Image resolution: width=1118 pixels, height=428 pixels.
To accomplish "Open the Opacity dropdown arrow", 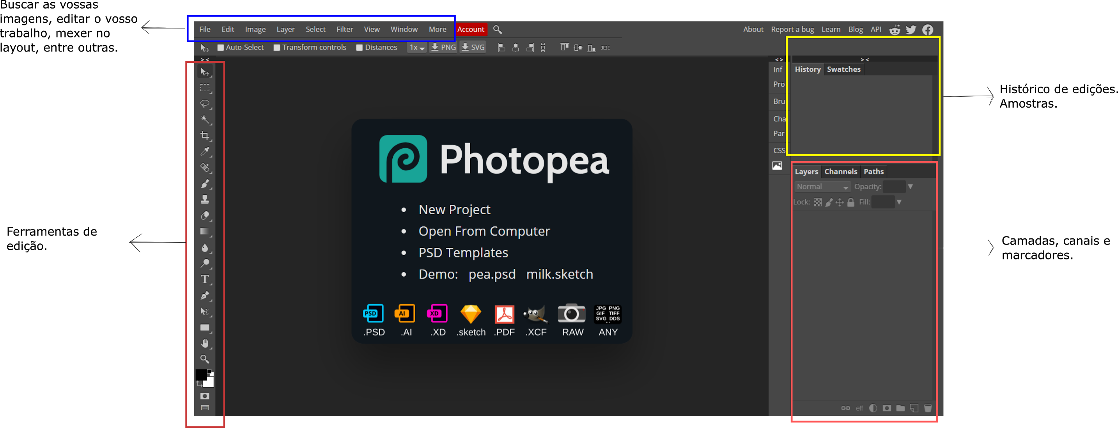I will [911, 186].
